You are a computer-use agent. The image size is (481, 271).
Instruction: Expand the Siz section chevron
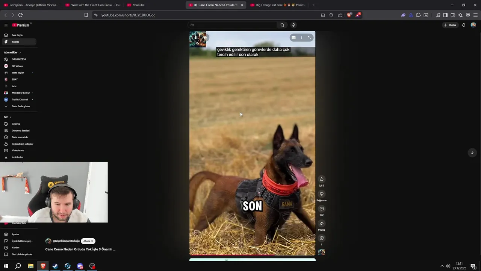[x=10, y=117]
